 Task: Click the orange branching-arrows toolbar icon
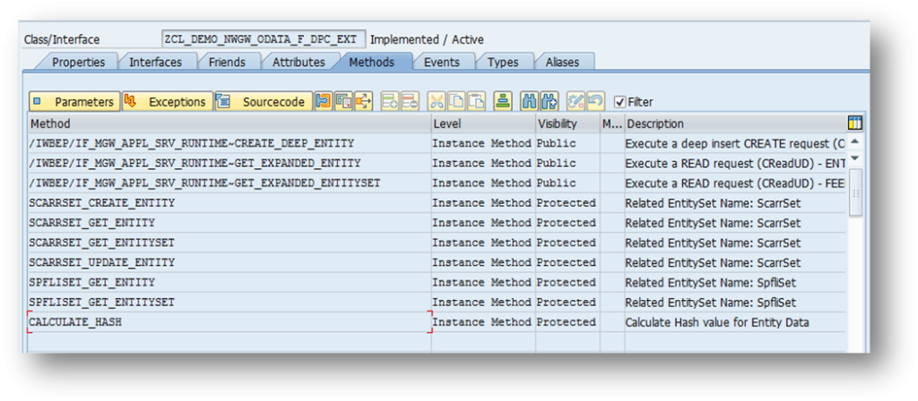click(363, 102)
